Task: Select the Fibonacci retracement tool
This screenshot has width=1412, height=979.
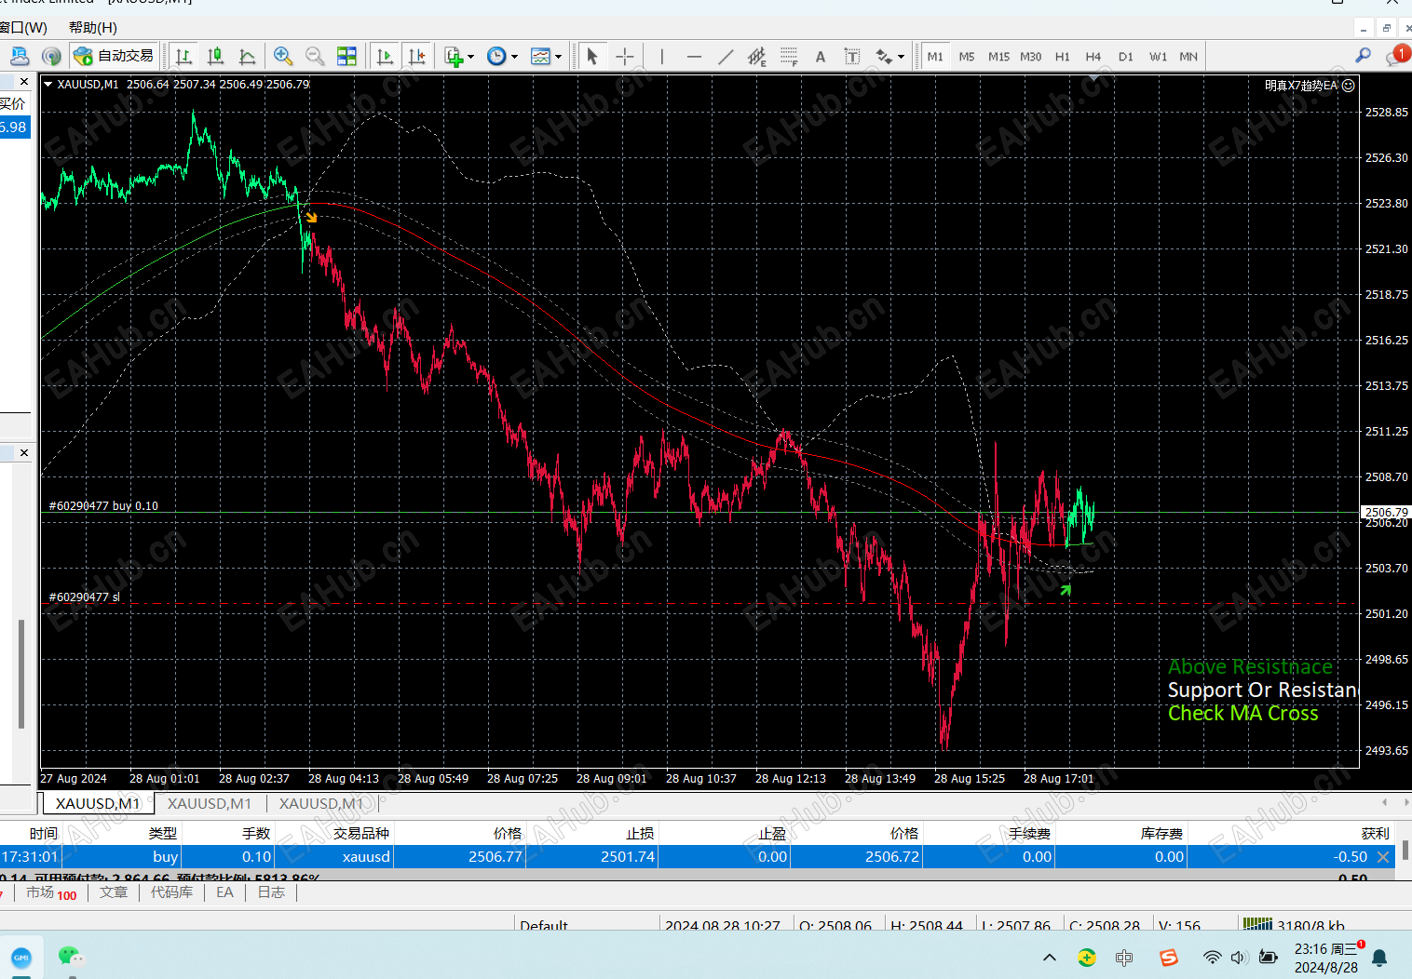Action: 789,57
